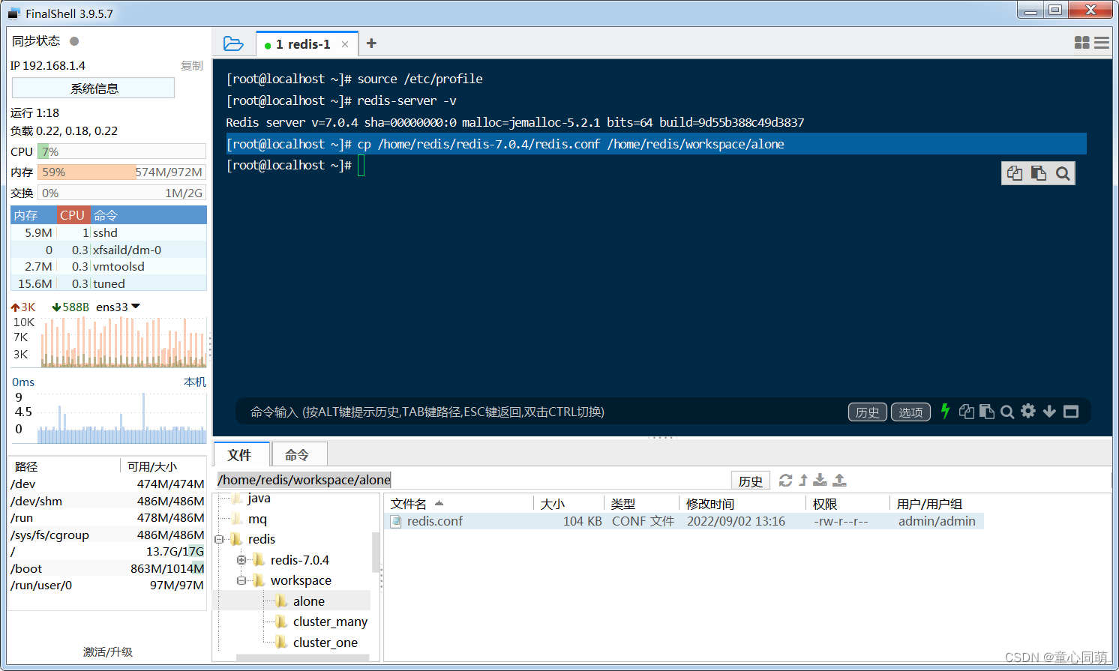Click the upload file icon

[x=840, y=480]
